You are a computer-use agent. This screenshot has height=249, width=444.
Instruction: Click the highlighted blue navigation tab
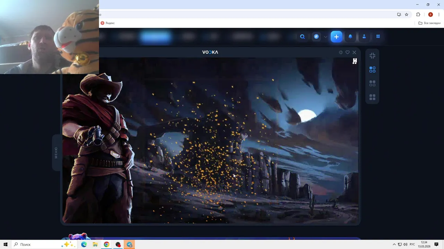tap(155, 37)
